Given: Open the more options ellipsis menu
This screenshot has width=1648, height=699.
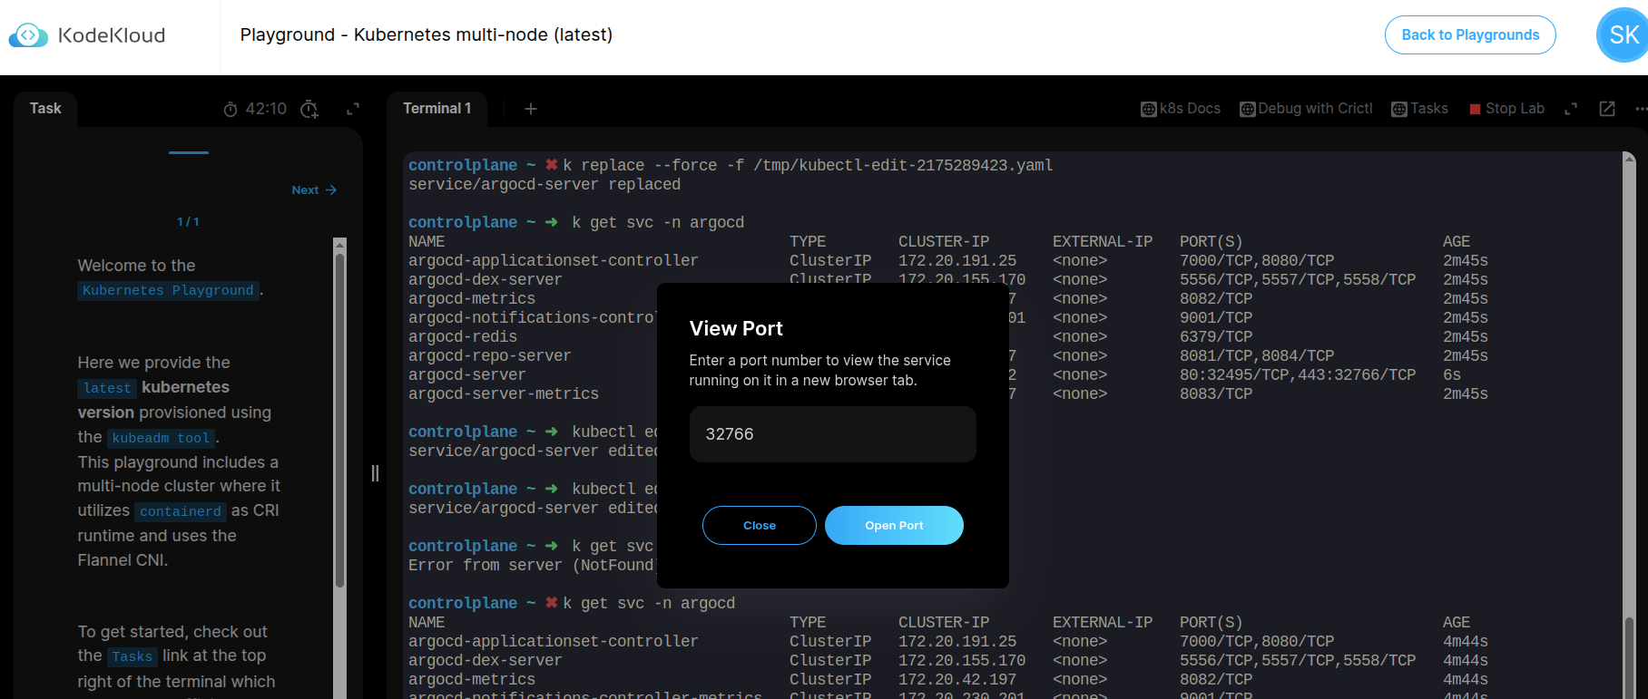Looking at the screenshot, I should tap(1641, 109).
